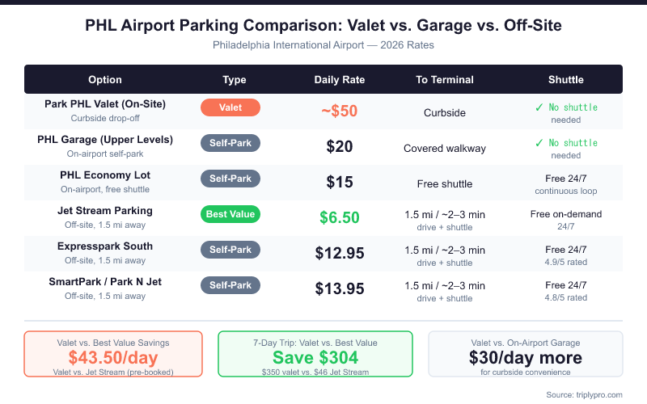
Task: Click the Shuttle column header
Action: coord(566,80)
